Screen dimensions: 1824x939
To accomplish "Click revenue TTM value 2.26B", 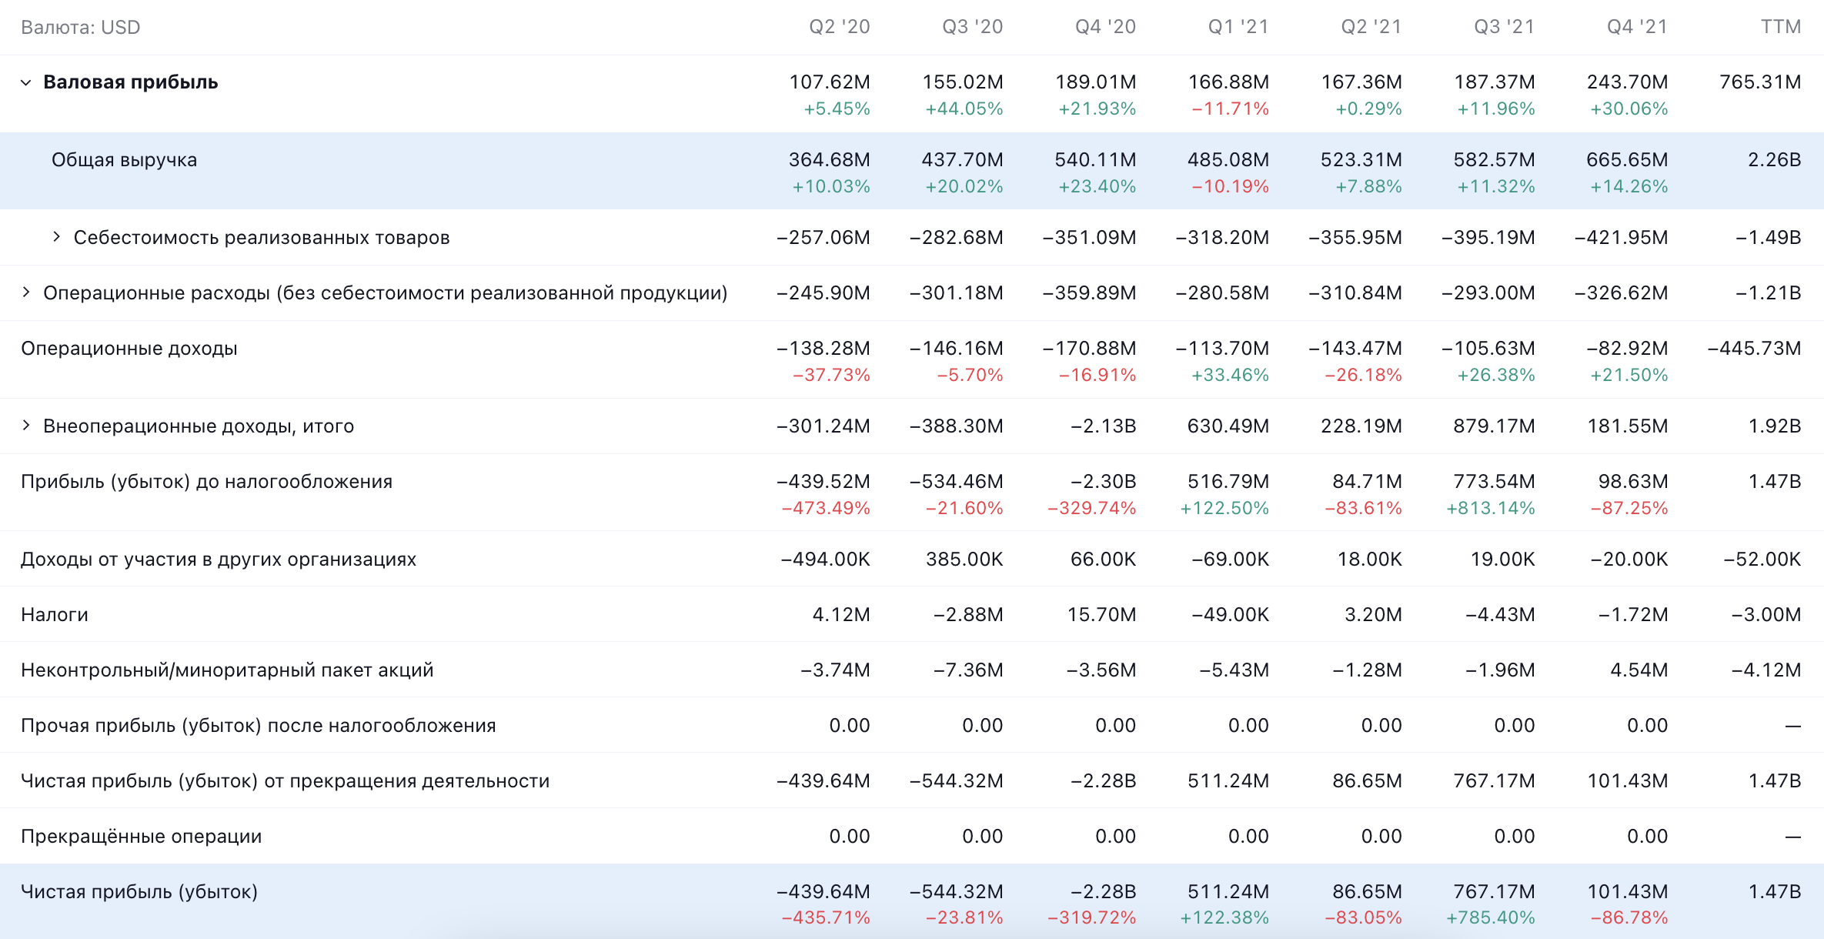I will 1775,159.
